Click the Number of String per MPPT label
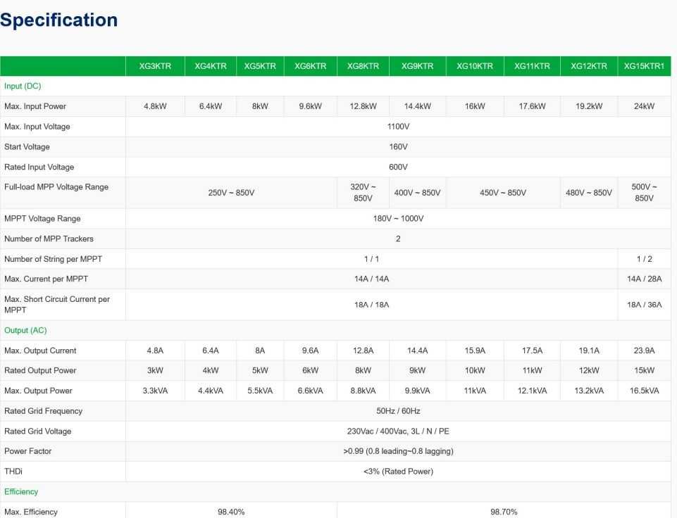This screenshot has width=677, height=518. point(53,259)
